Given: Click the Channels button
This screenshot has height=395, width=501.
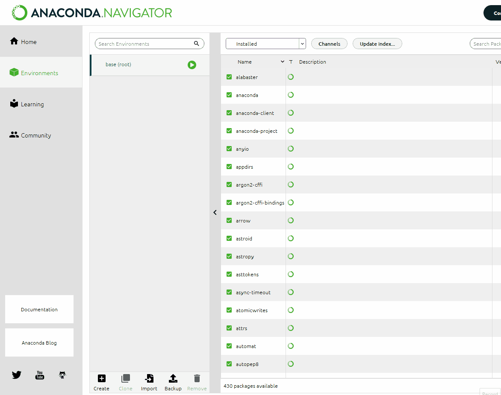Looking at the screenshot, I should (x=329, y=44).
